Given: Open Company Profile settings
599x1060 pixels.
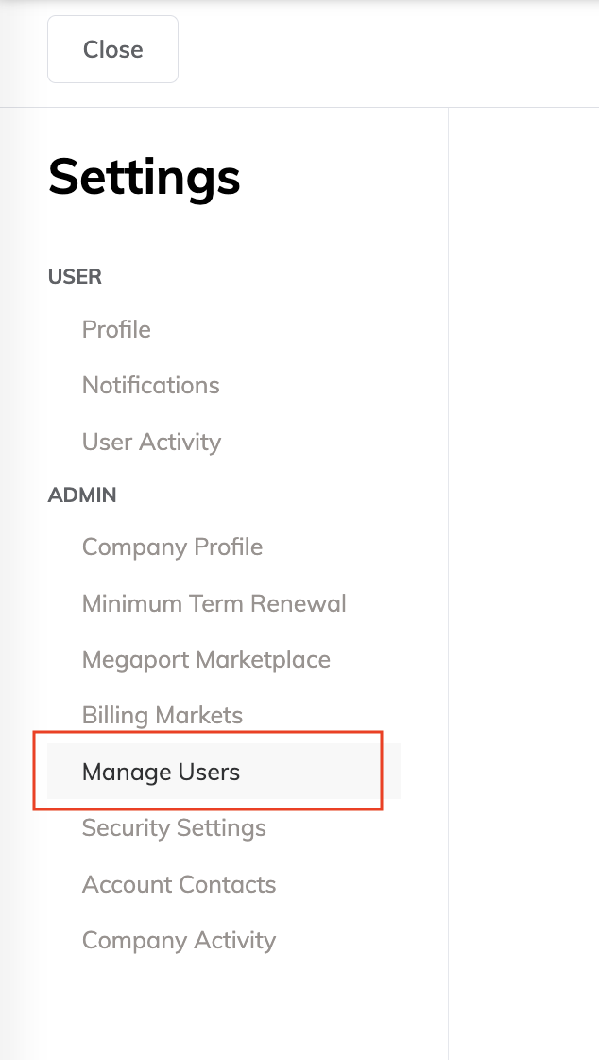Looking at the screenshot, I should [x=172, y=547].
